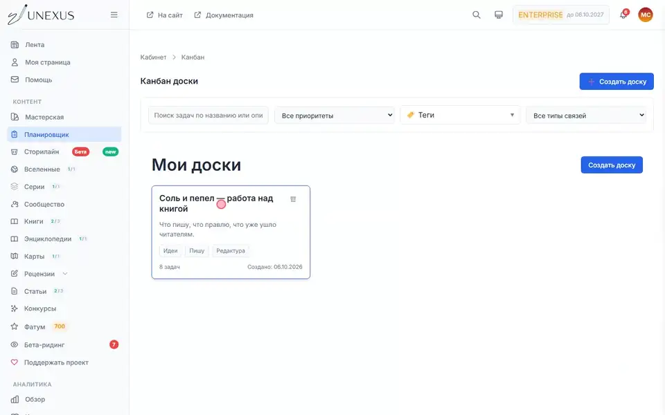Click the Энциклопедии book icon
Viewport: 665px width, 415px height.
pos(15,239)
